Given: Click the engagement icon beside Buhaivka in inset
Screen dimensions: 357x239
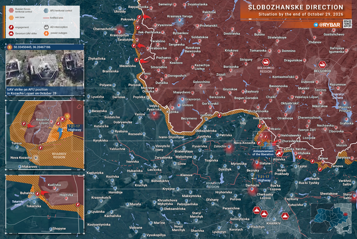Looking at the screenshot, I should coord(38,194).
